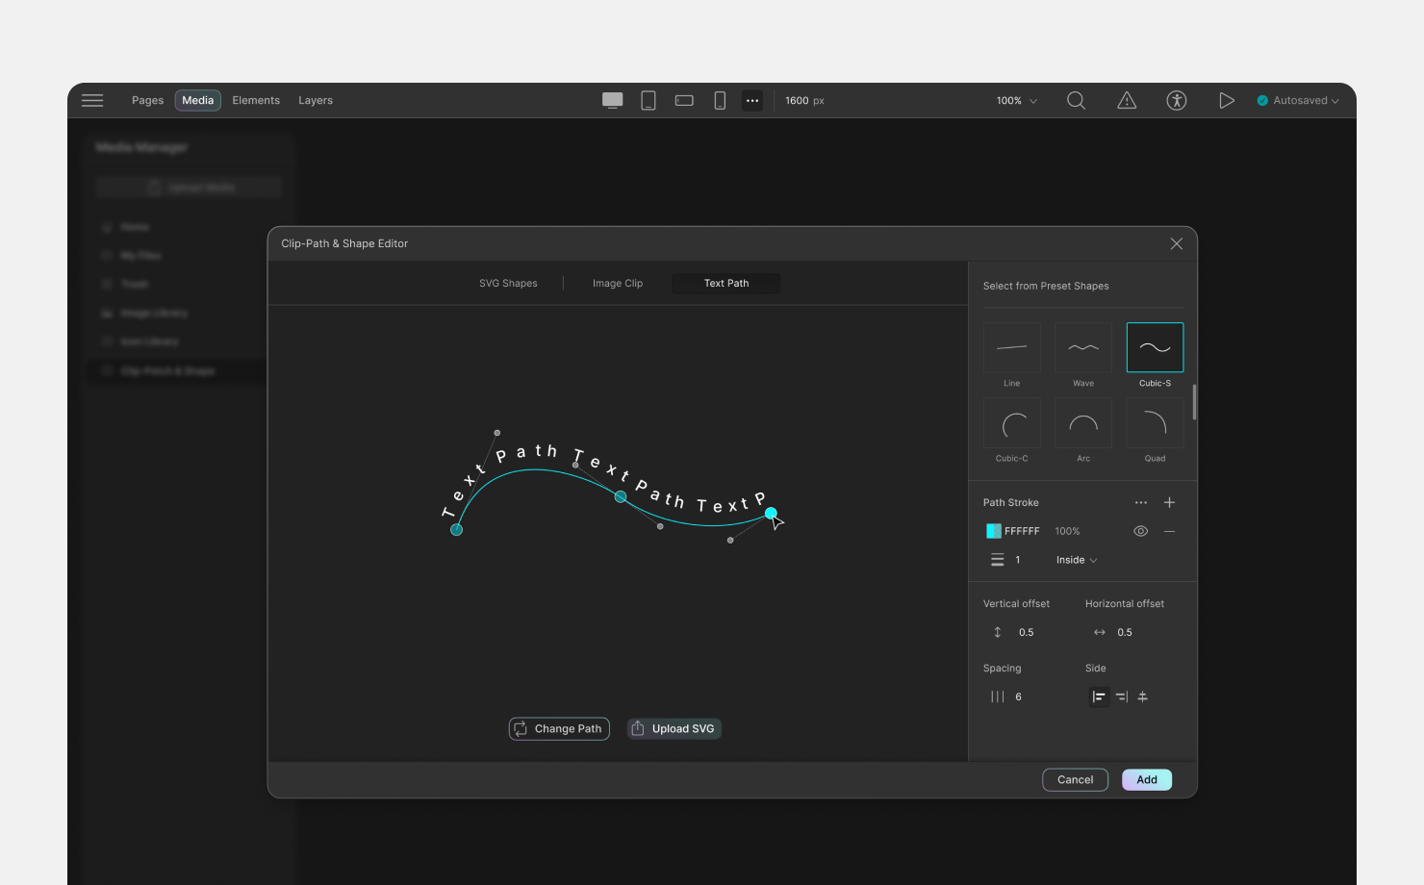Click the path's middle anchor point
Screen dimensions: 1424x885
pos(621,496)
